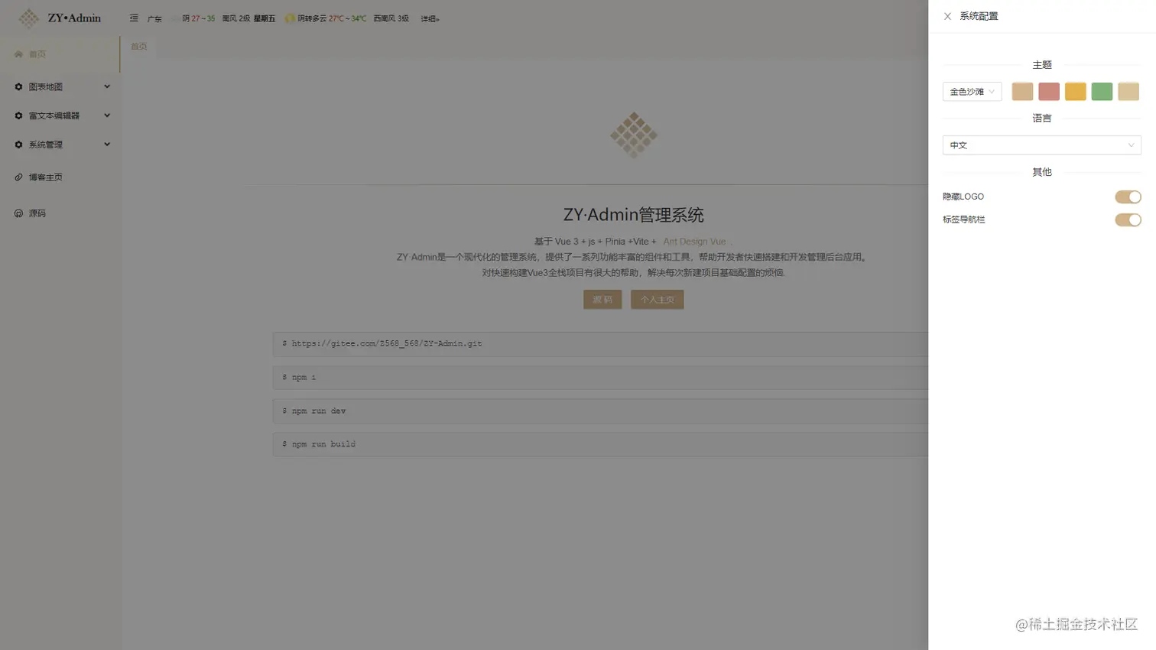The width and height of the screenshot is (1156, 650).
Task: Switch to the 首页 tab
Action: click(x=138, y=45)
